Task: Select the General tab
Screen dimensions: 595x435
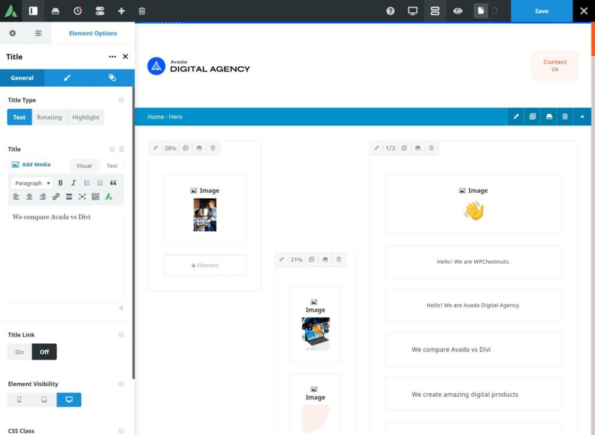Action: (x=22, y=78)
